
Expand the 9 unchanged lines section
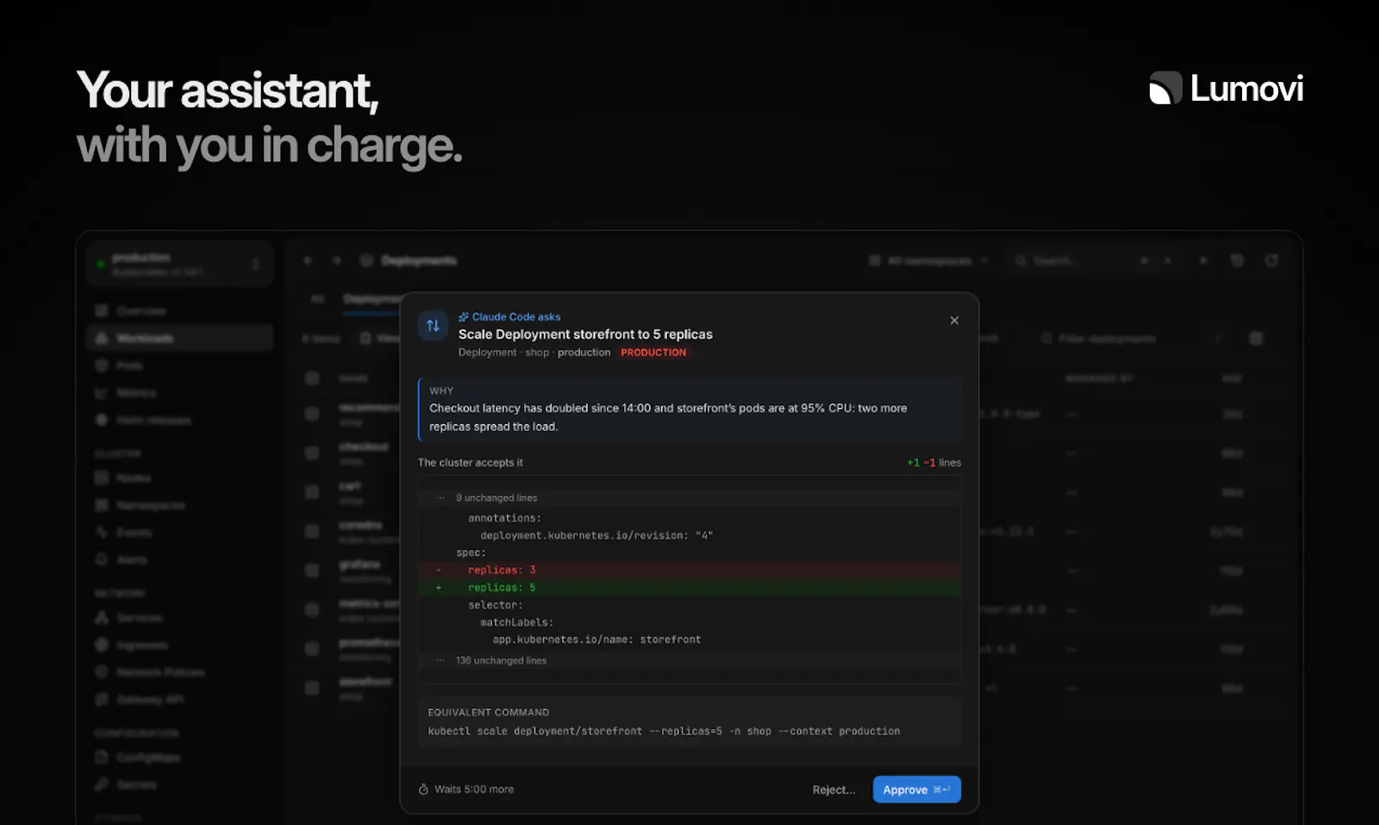click(689, 498)
